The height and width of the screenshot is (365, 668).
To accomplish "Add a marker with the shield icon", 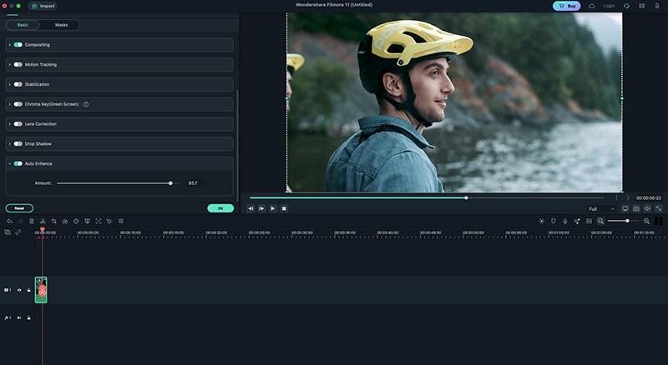I will [x=554, y=221].
